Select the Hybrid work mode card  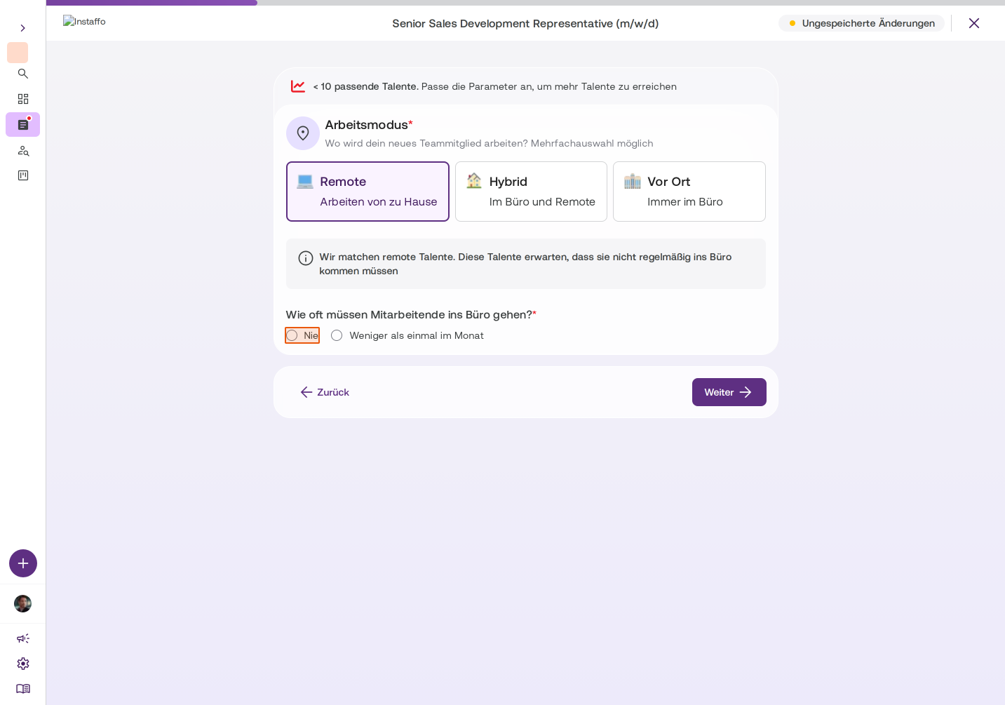click(x=531, y=192)
